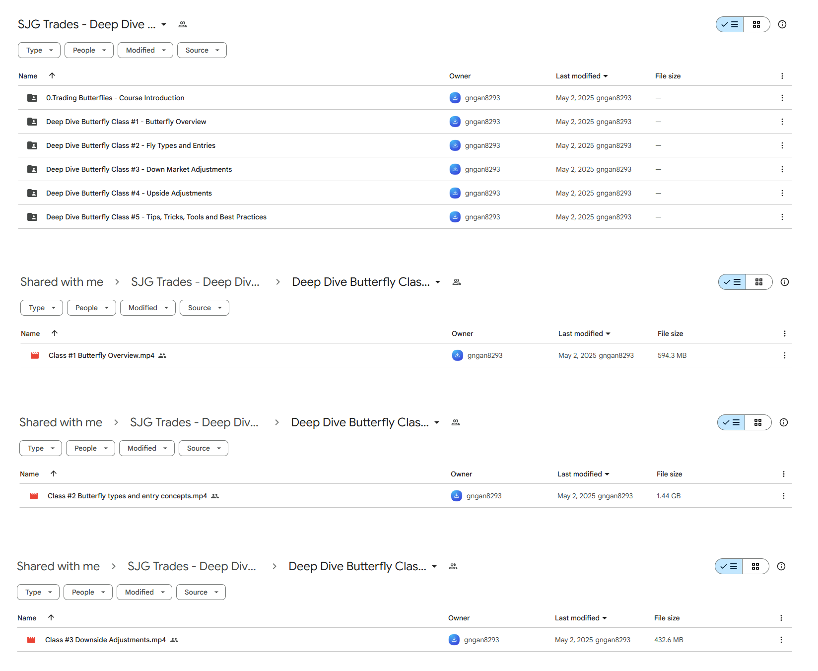Show info icon in Class #1 Butterfly Overview.mp4 panel

[x=785, y=282]
